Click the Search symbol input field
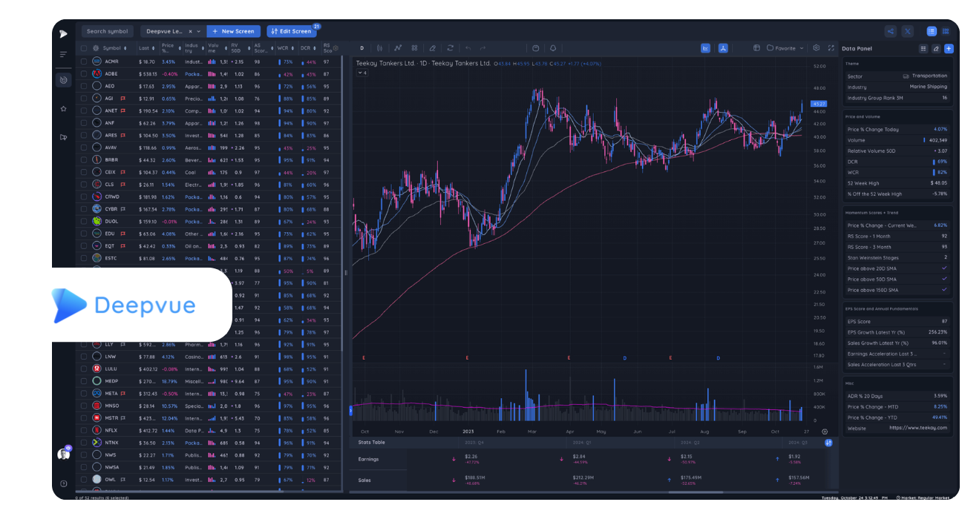Viewport: 965px width, 519px height. tap(108, 31)
